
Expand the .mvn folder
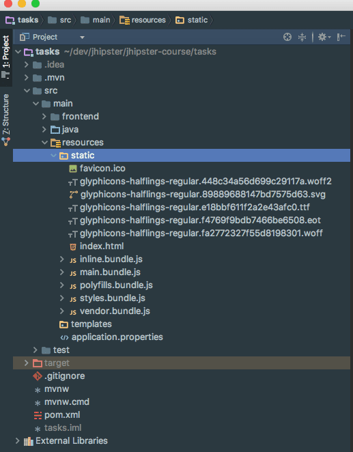[x=27, y=78]
